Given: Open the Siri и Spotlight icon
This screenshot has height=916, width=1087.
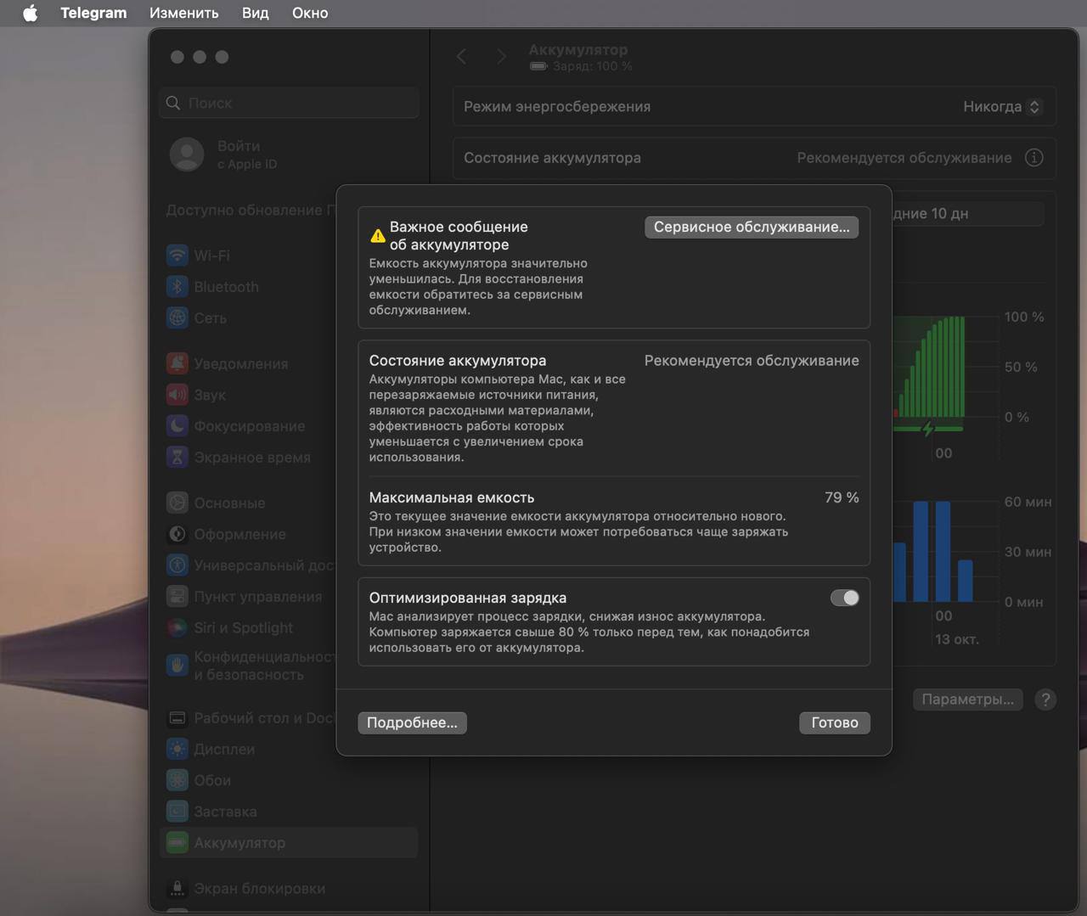Looking at the screenshot, I should [x=177, y=628].
